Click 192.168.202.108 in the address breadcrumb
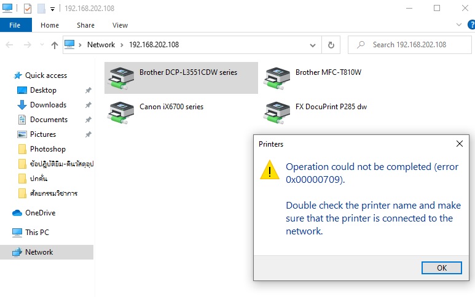Screen dimensions: 475x297 coord(154,45)
